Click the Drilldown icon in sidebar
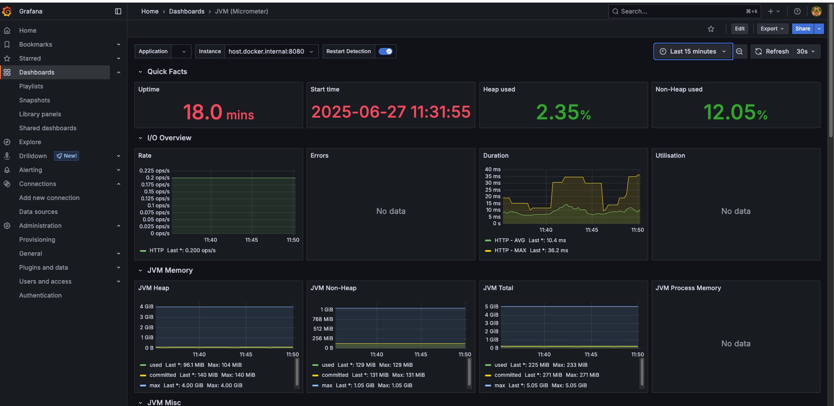Image resolution: width=834 pixels, height=406 pixels. coord(7,156)
